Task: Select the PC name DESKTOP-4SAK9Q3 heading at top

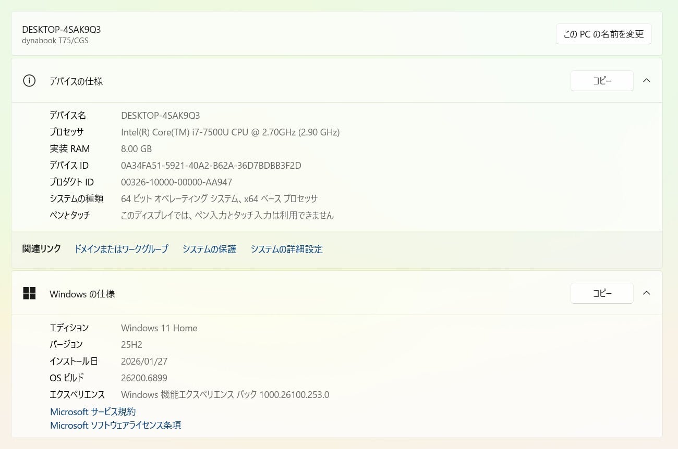Action: coord(62,30)
